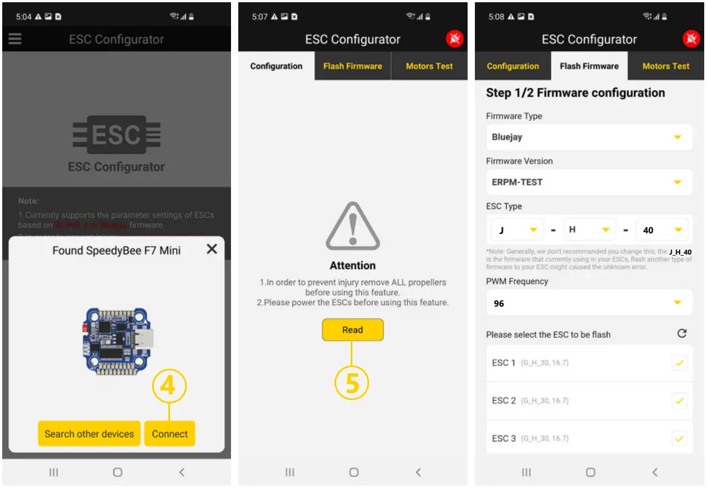707x489 pixels.
Task: Open the Firmware Version ERPM-TEST dropdown
Action: (589, 182)
